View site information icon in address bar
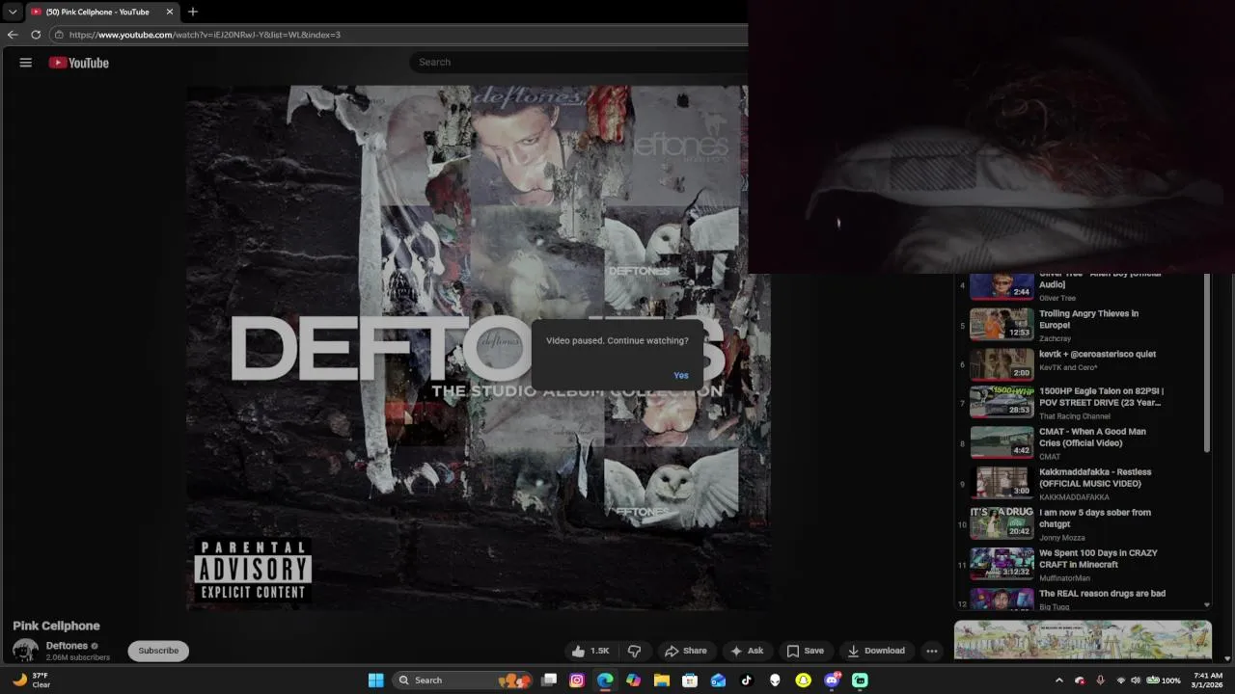The image size is (1235, 694). (59, 35)
